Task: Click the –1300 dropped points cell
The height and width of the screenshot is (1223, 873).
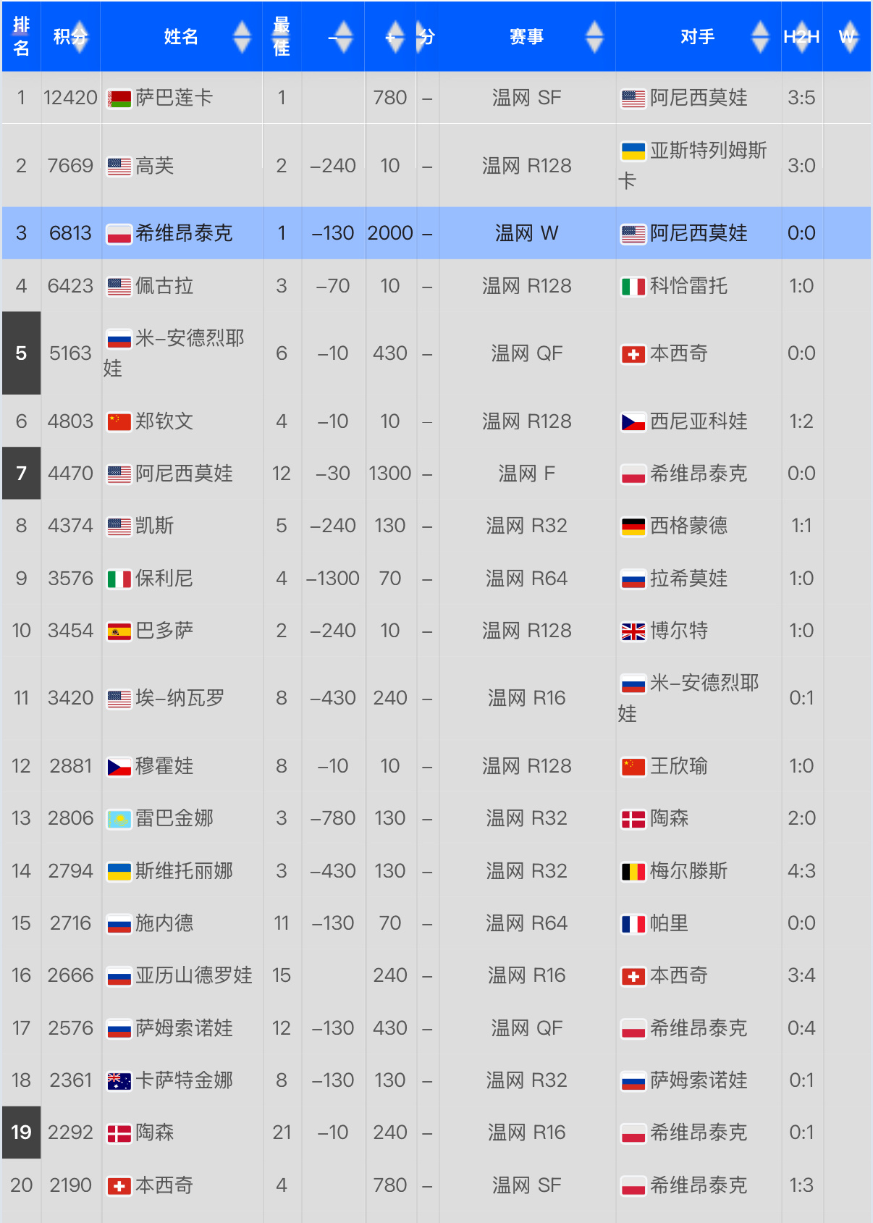Action: (x=333, y=579)
